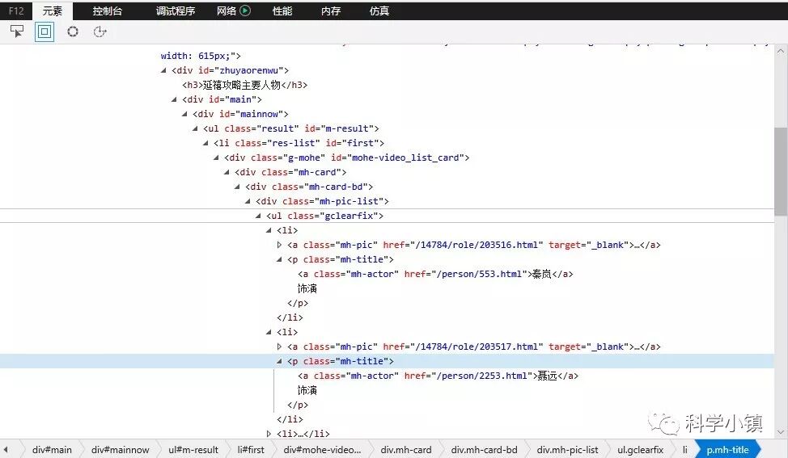Collapse the li id first node

pos(205,143)
